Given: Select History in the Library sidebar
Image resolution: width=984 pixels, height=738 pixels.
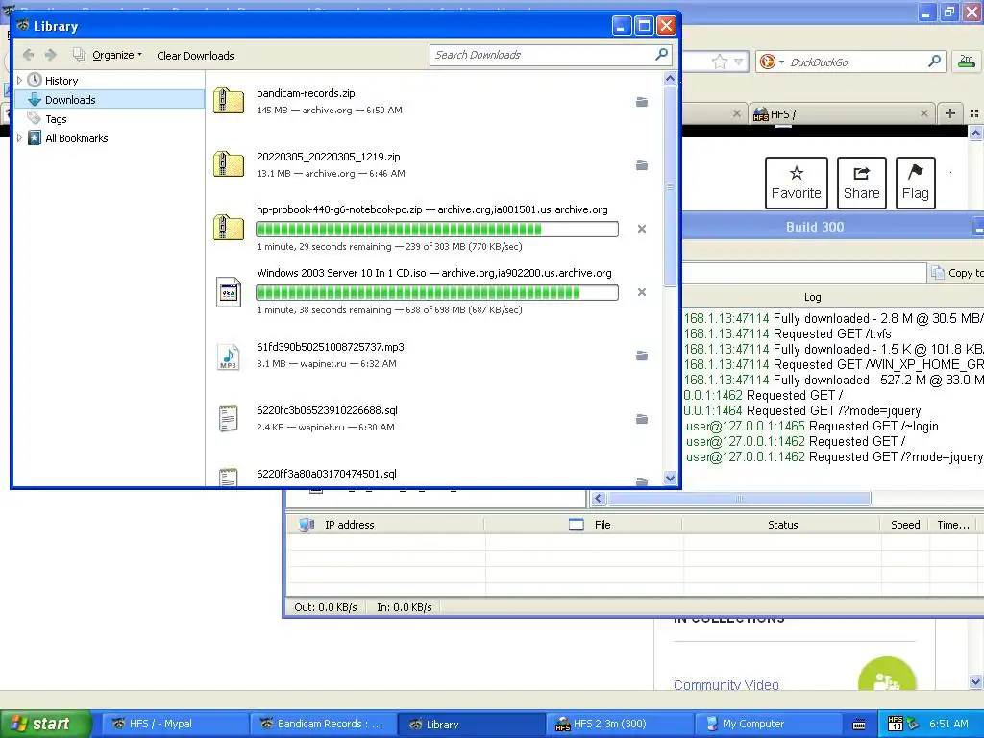Looking at the screenshot, I should point(61,81).
